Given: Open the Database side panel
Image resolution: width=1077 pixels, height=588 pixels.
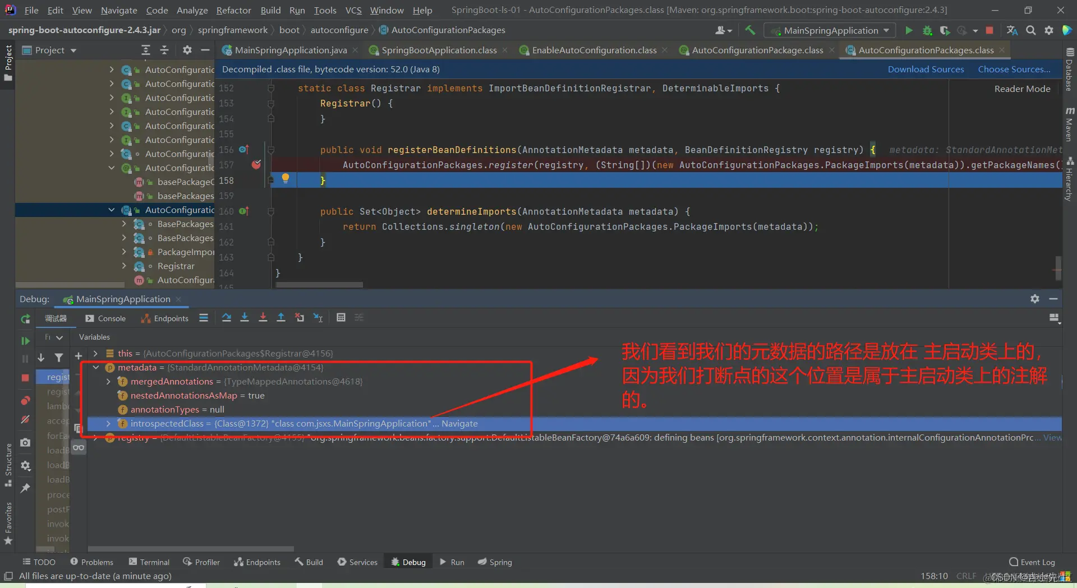Looking at the screenshot, I should (x=1070, y=70).
